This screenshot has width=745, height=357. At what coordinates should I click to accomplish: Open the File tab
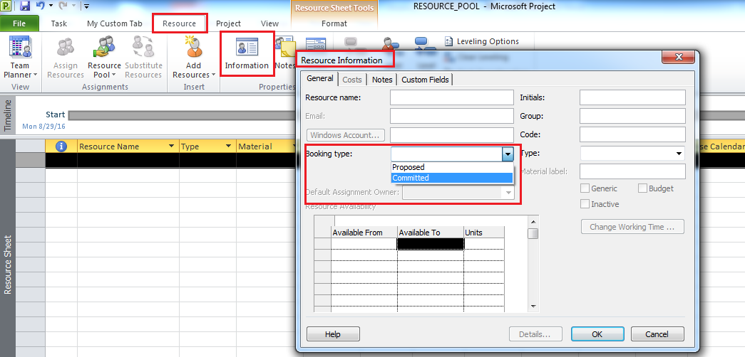pyautogui.click(x=19, y=23)
